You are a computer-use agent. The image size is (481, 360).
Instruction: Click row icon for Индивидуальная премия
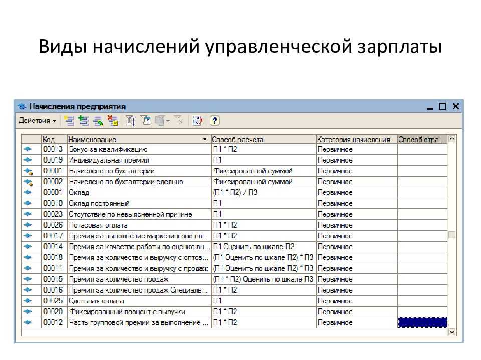point(28,160)
